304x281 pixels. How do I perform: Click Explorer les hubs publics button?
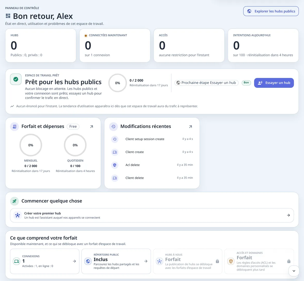(x=271, y=11)
